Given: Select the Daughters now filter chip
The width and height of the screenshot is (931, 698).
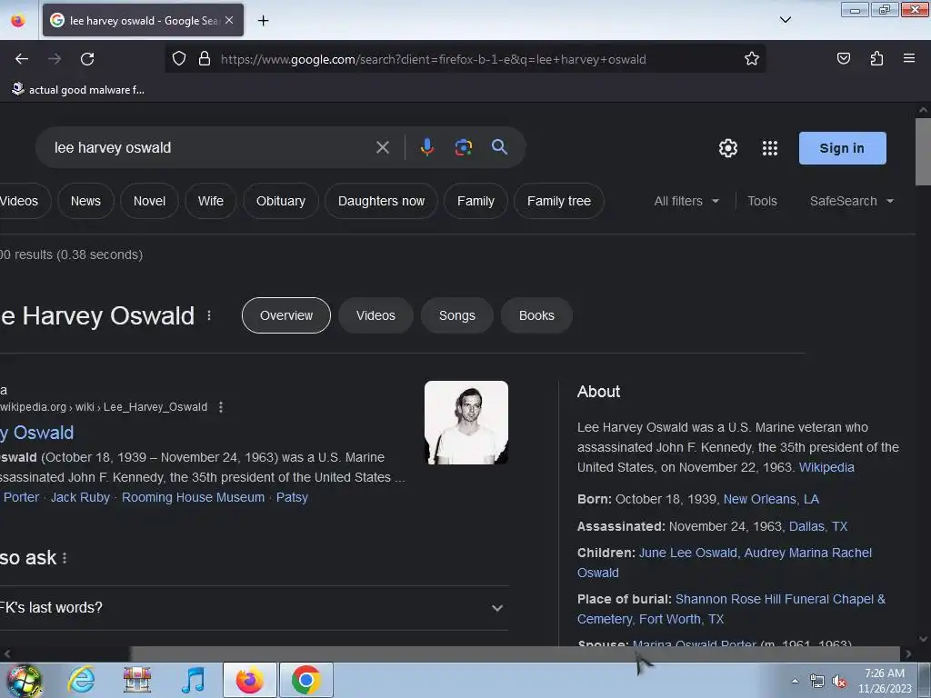Looking at the screenshot, I should [x=381, y=201].
